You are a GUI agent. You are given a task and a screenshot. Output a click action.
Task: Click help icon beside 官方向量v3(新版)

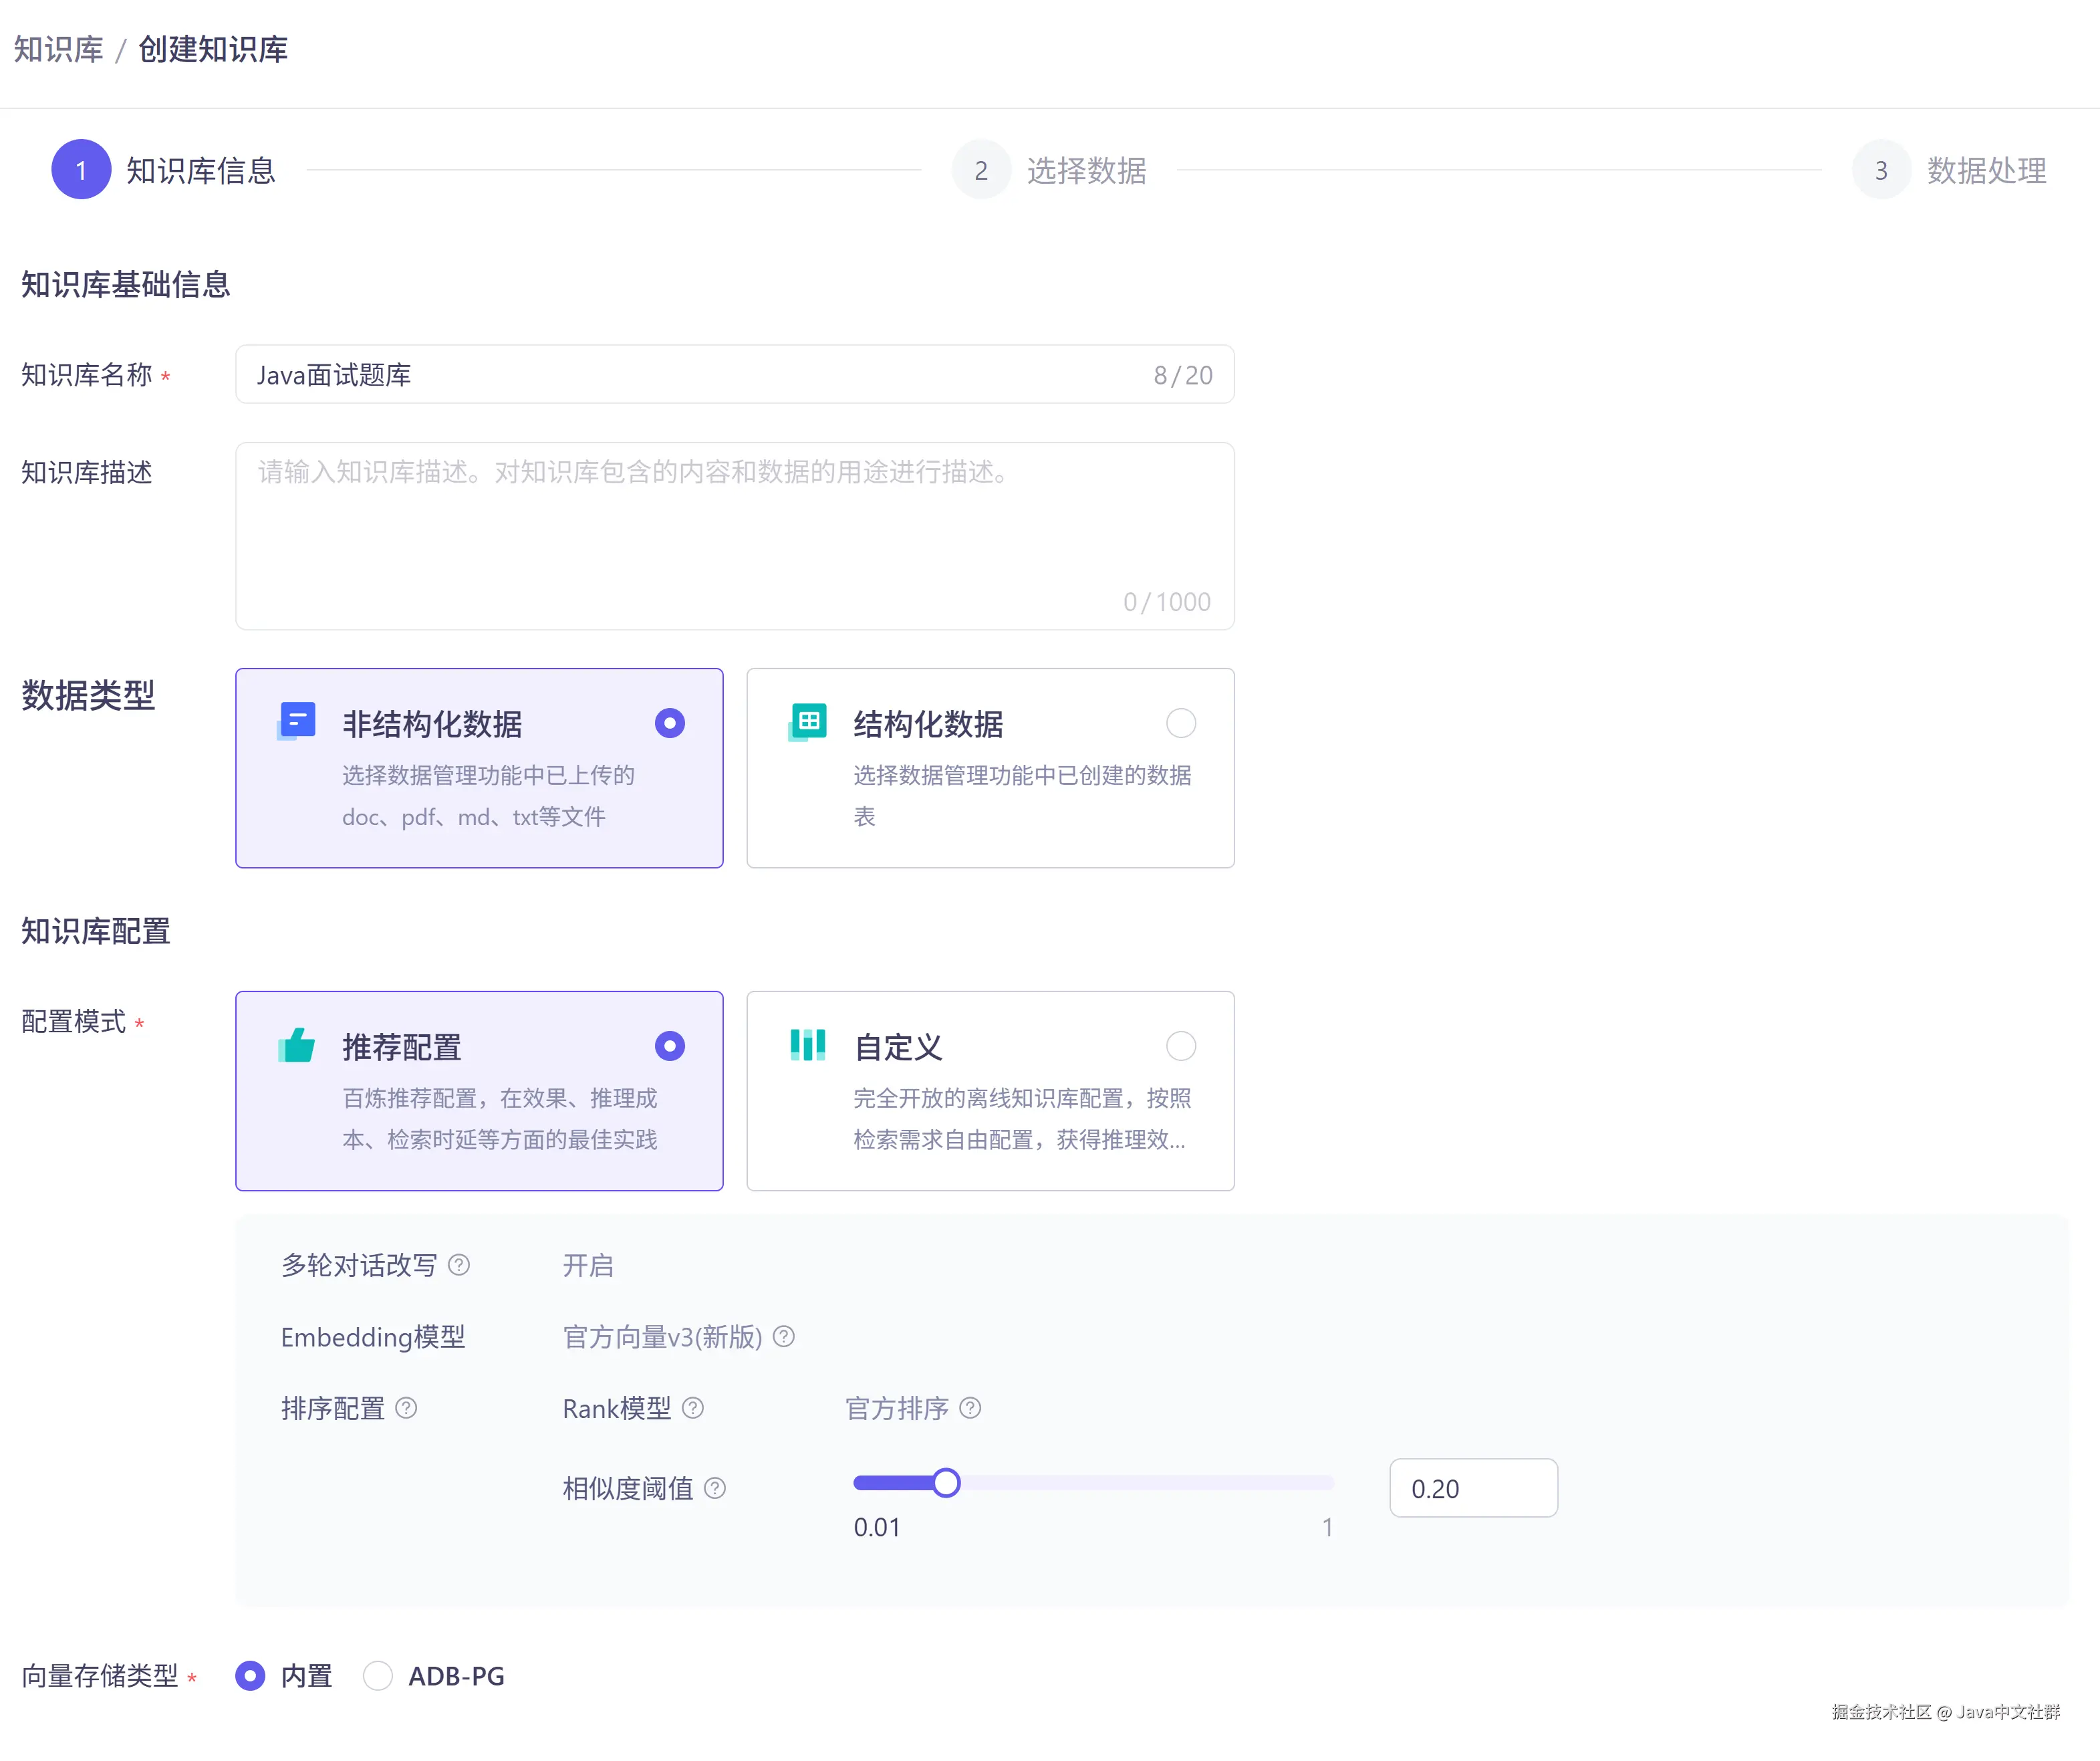784,1336
